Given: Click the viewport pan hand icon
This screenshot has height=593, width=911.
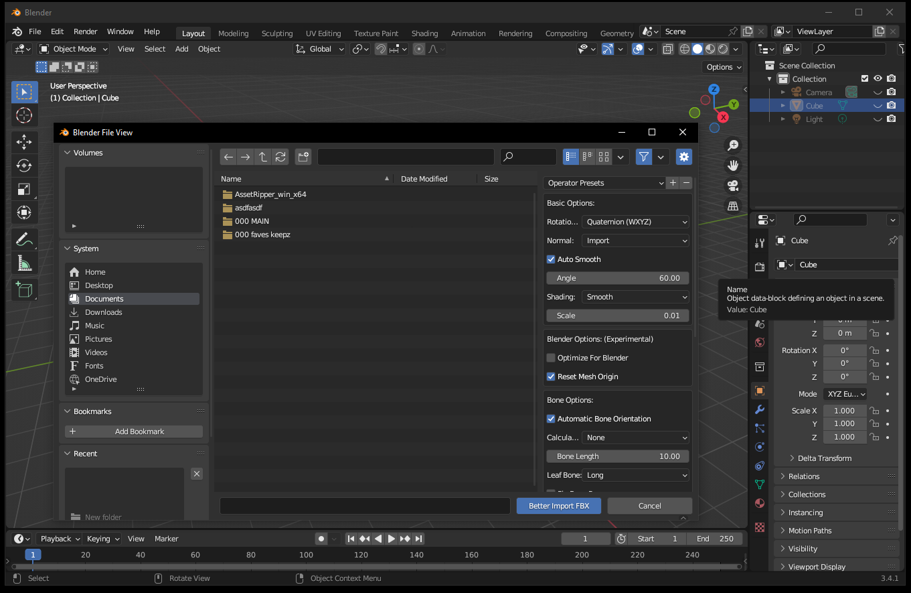Looking at the screenshot, I should (x=733, y=166).
